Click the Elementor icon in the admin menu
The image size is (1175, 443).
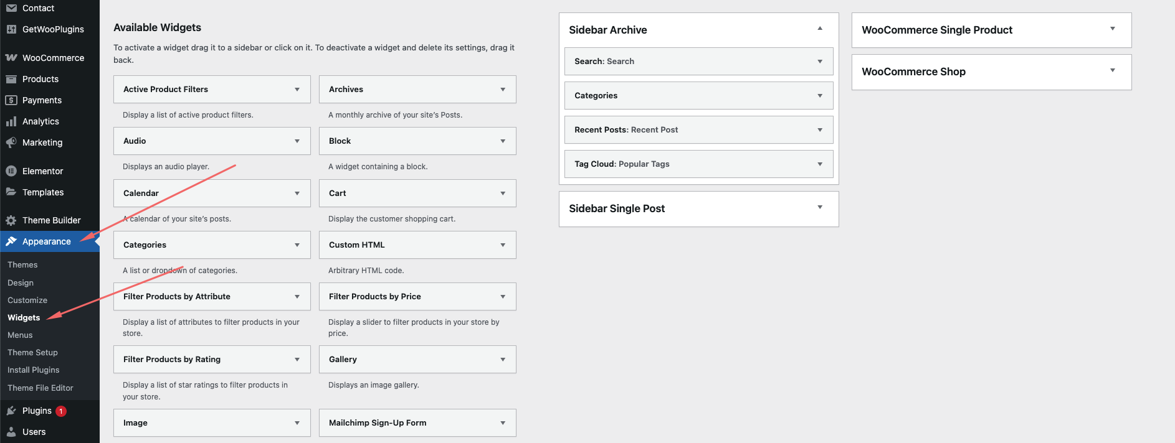pos(11,171)
